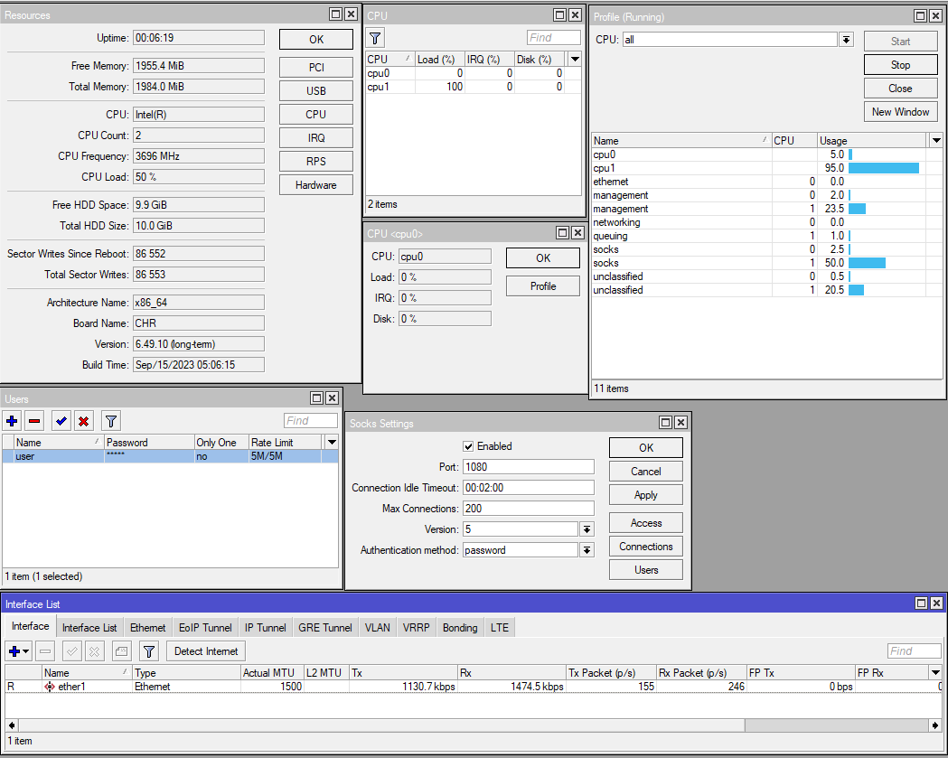Image resolution: width=948 pixels, height=758 pixels.
Task: Open Connections from Socks Settings
Action: point(646,547)
